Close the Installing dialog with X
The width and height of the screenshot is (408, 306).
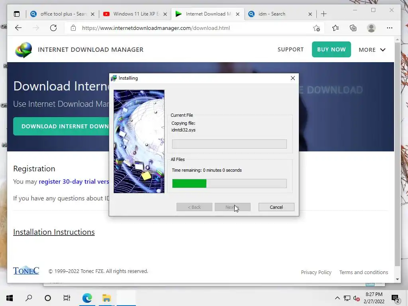(x=293, y=78)
